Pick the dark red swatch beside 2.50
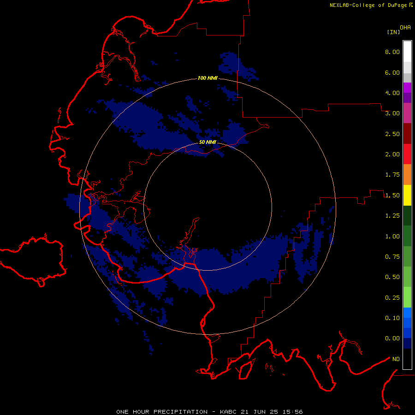The height and width of the screenshot is (415, 415). coord(407,134)
